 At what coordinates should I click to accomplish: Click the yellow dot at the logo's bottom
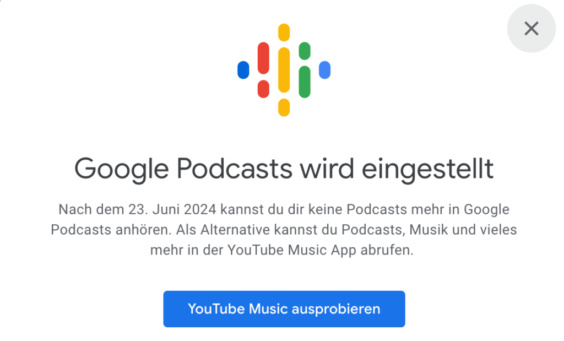pos(284,107)
